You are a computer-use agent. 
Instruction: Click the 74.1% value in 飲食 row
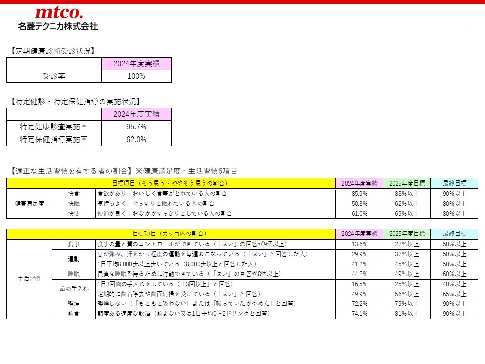[359, 314]
